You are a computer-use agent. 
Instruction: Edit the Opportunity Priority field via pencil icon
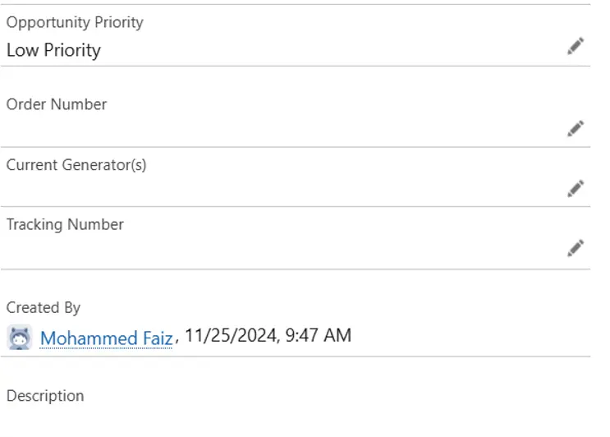tap(576, 46)
